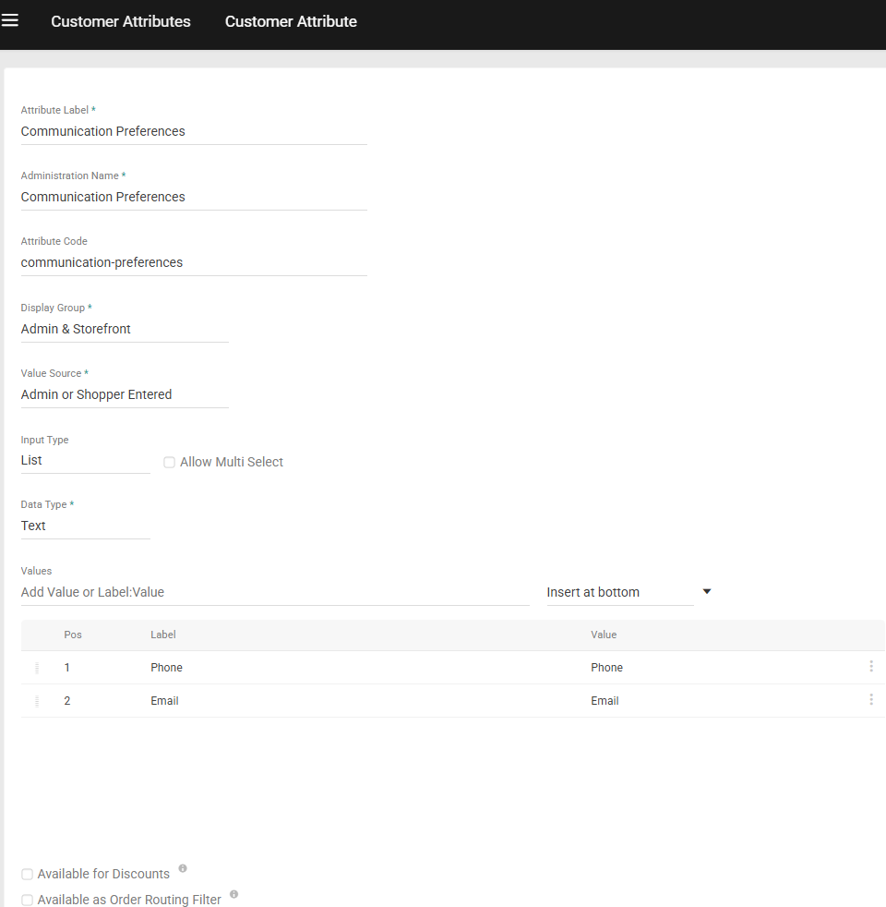
Task: Select the Email label cell
Action: (x=164, y=701)
